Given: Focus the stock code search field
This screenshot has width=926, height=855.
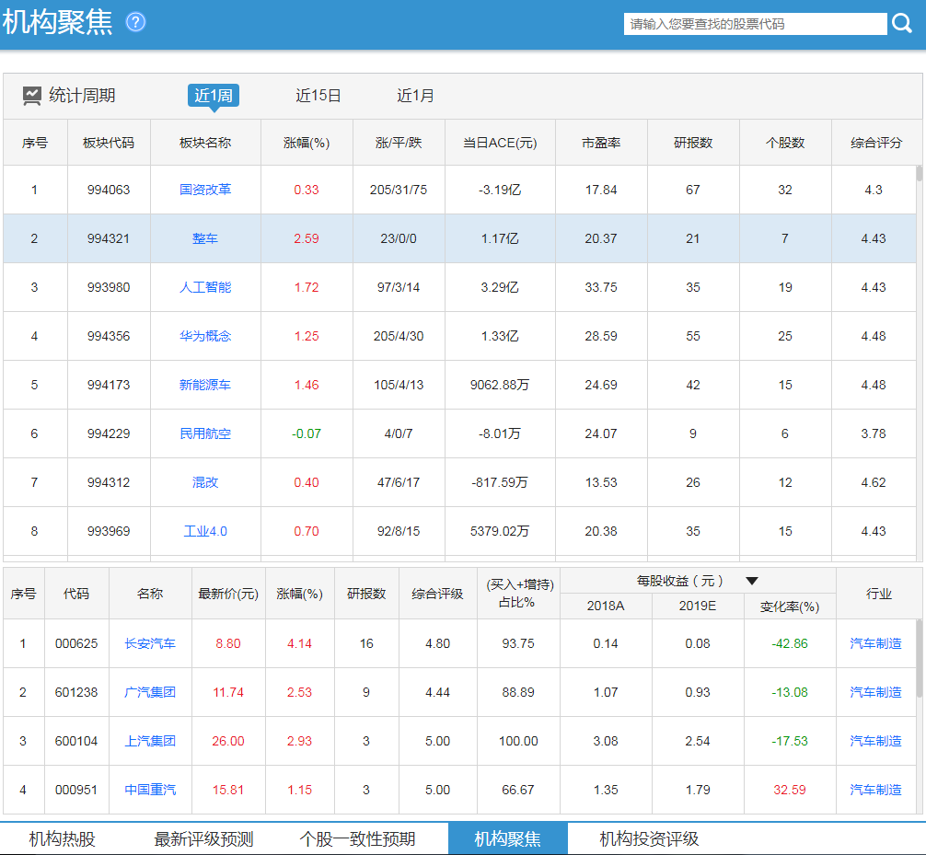Looking at the screenshot, I should [x=756, y=24].
